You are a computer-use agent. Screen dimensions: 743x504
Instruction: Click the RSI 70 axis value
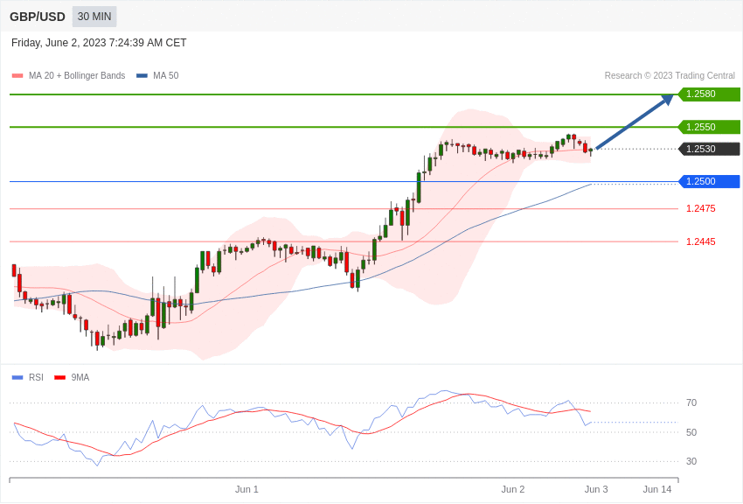[691, 402]
